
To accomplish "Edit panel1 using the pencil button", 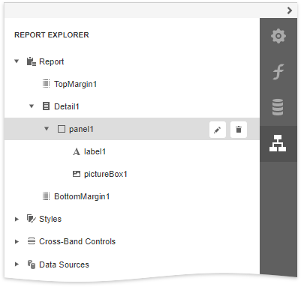I will click(218, 130).
